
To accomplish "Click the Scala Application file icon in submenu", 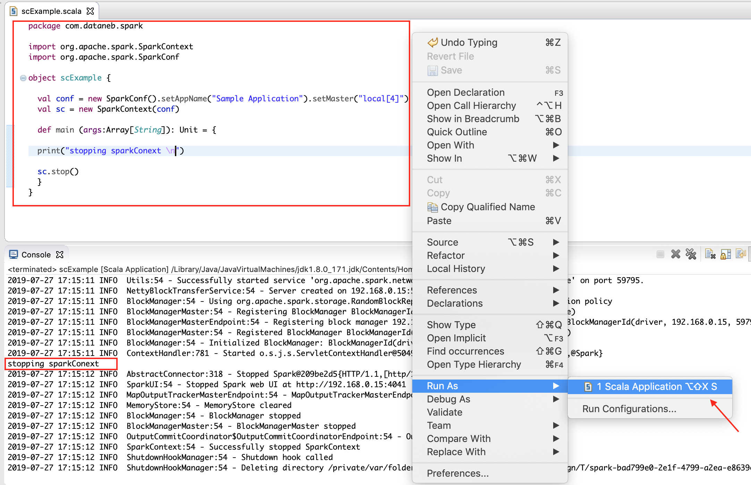I will coord(588,386).
